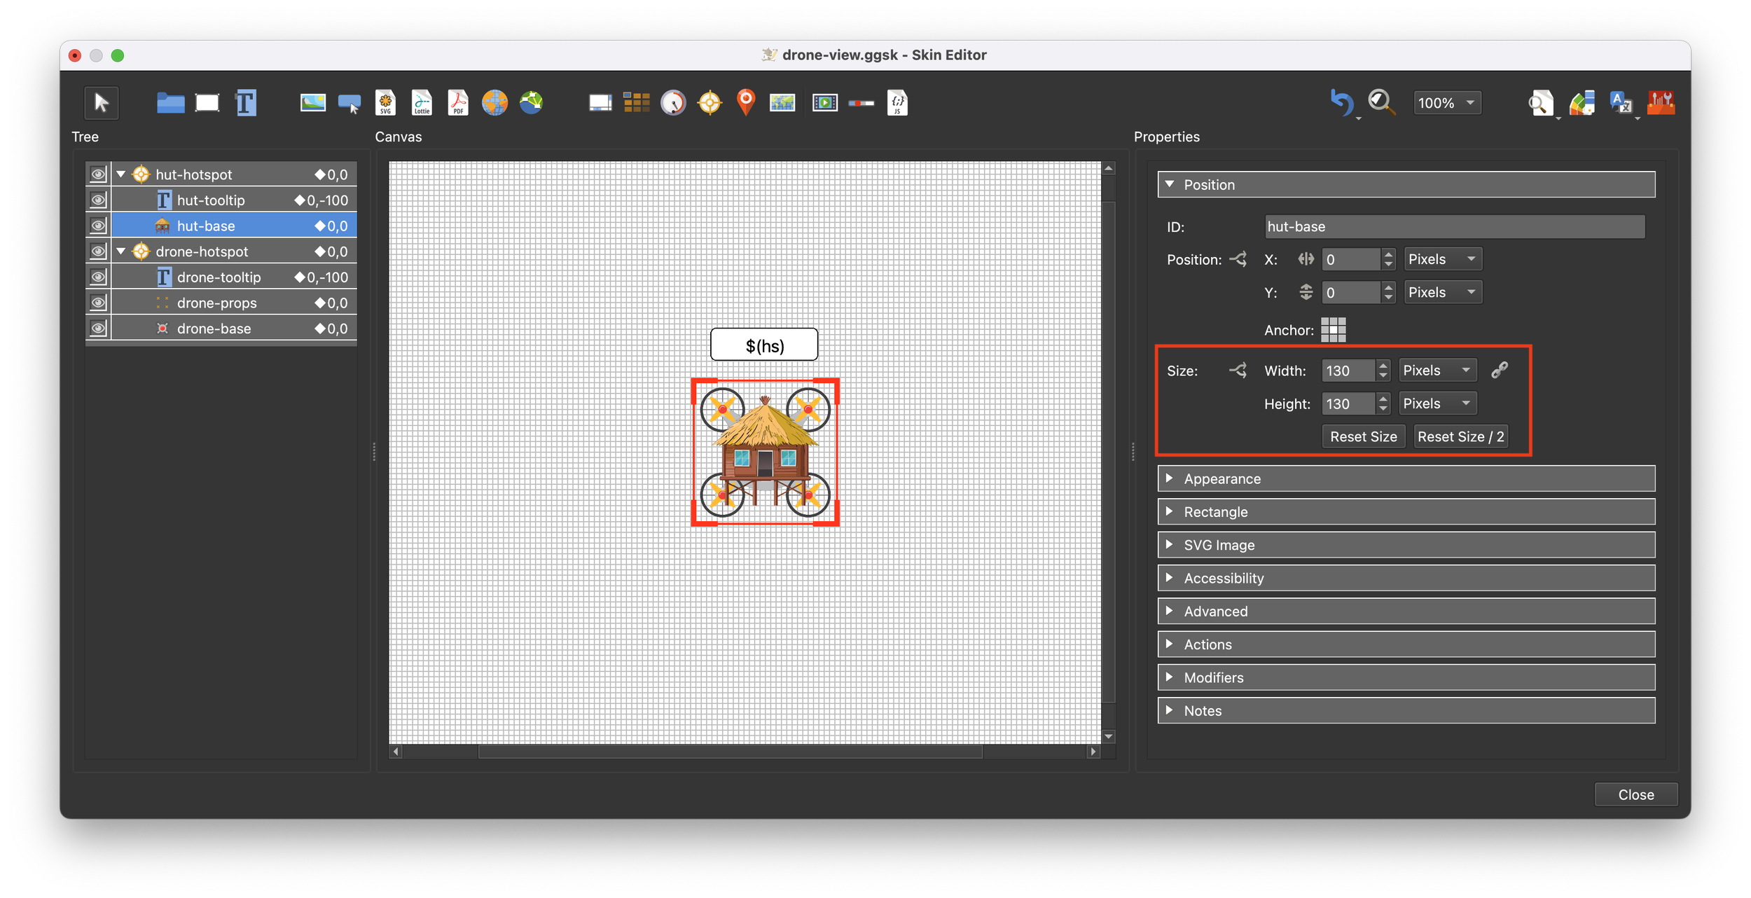Click the Reset Size button
This screenshot has width=1751, height=898.
coord(1363,436)
